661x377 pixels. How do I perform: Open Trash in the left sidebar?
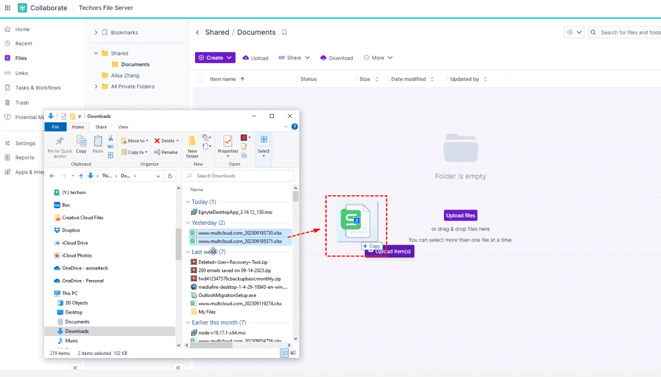pyautogui.click(x=22, y=103)
